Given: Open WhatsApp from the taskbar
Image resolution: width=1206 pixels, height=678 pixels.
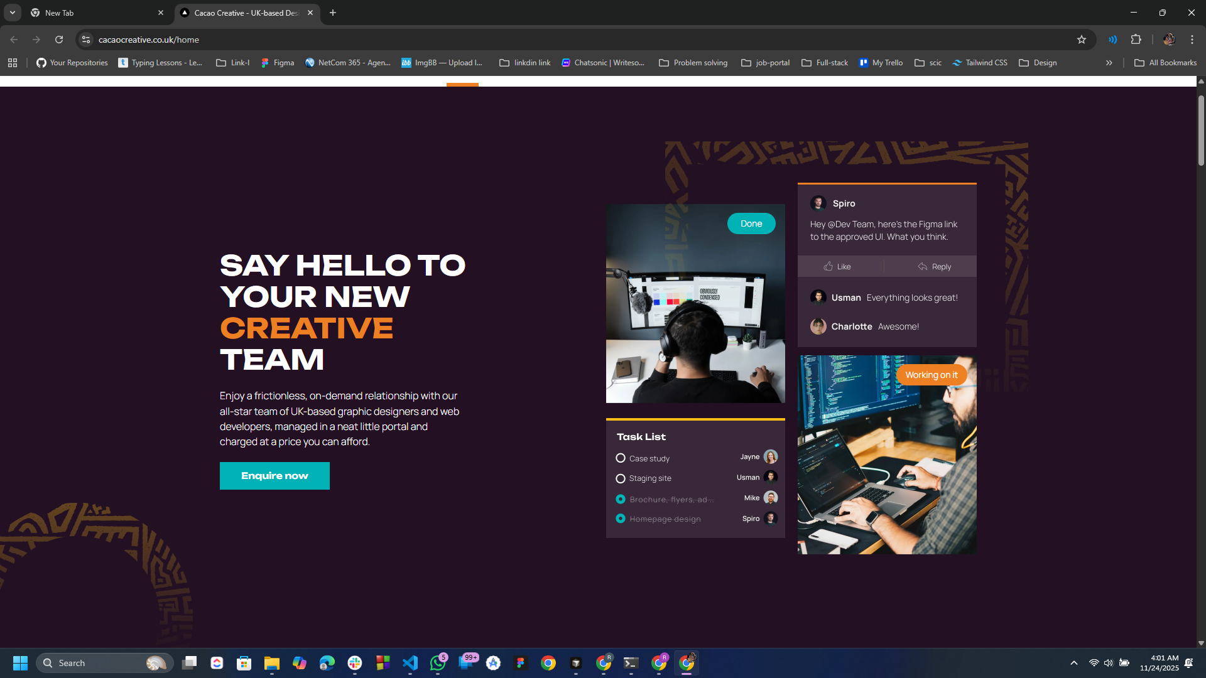Looking at the screenshot, I should click(x=438, y=663).
